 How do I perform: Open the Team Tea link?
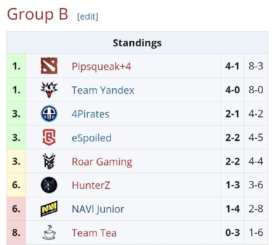[94, 233]
